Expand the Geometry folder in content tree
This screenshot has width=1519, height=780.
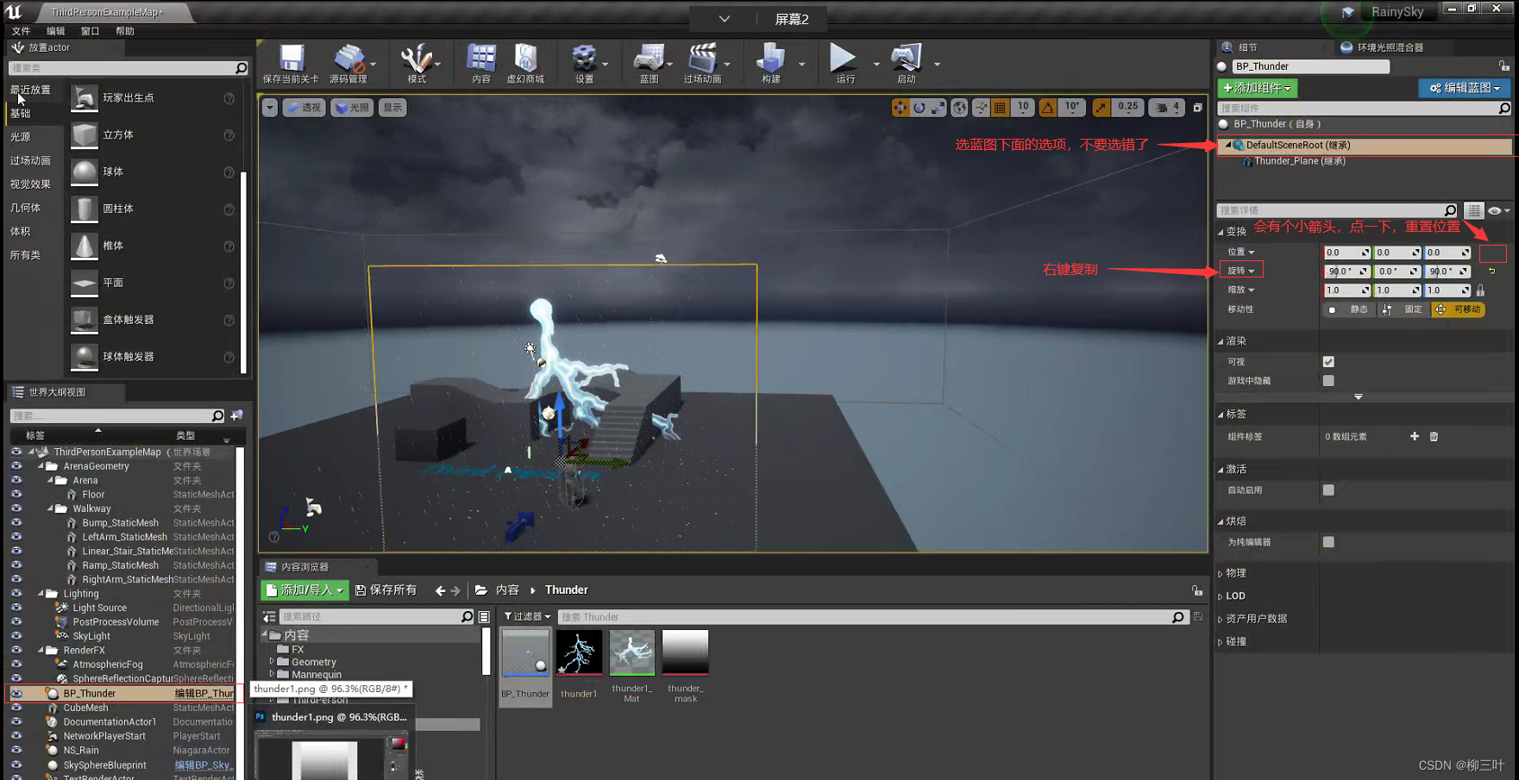(273, 662)
